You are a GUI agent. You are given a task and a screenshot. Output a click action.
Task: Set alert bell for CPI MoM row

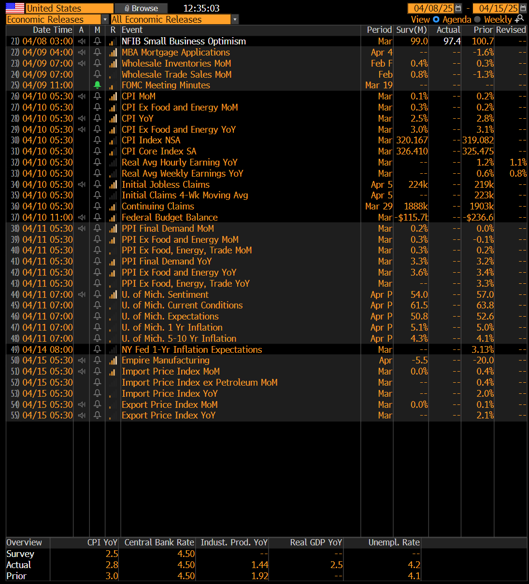coord(97,97)
